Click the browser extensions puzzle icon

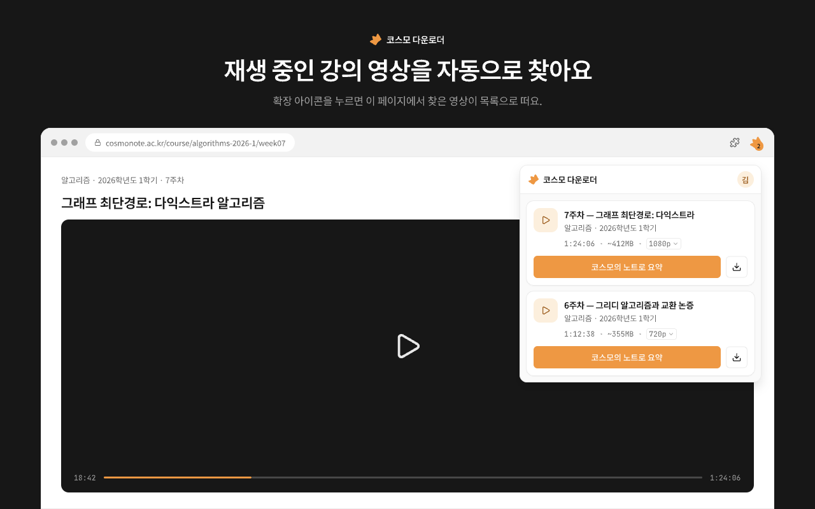point(735,143)
